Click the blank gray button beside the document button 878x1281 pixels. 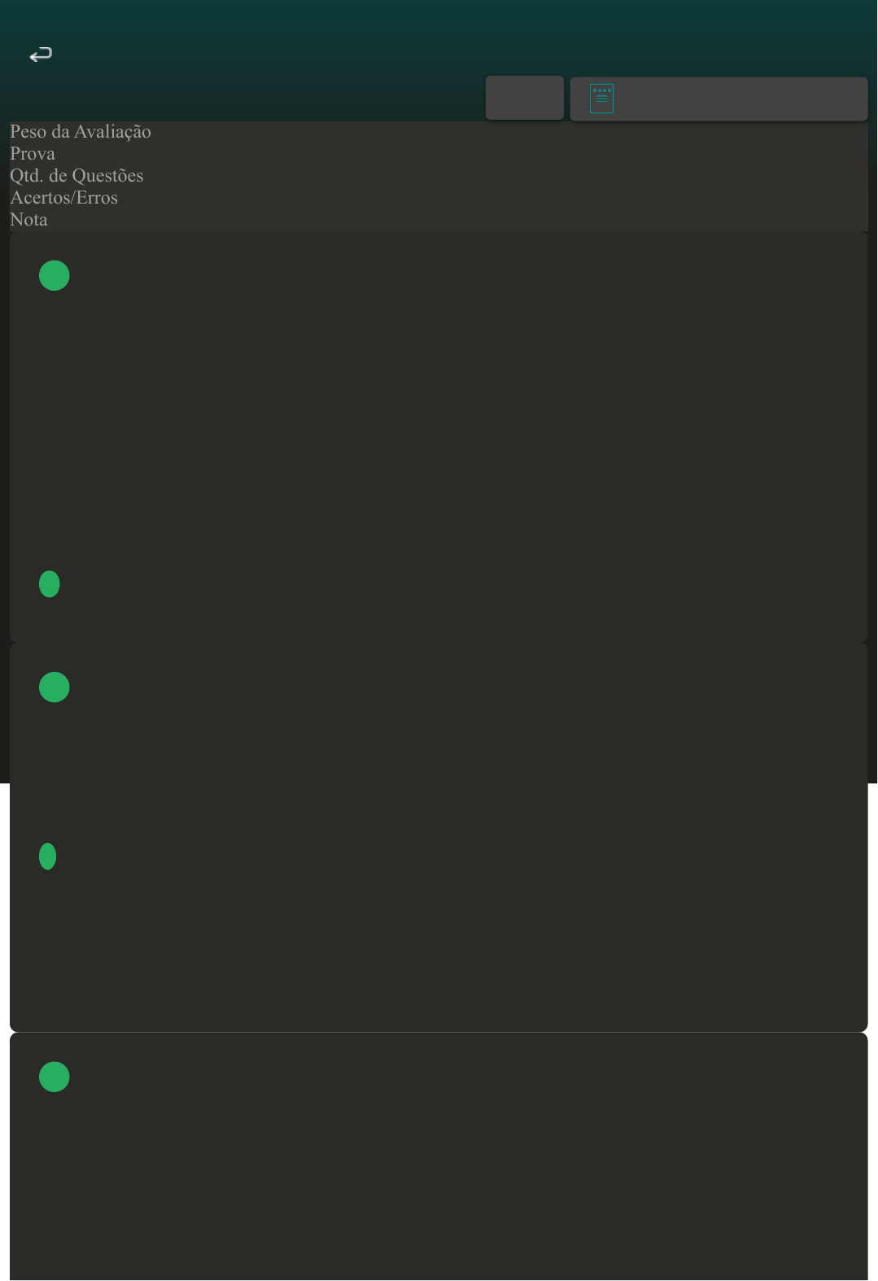click(525, 98)
